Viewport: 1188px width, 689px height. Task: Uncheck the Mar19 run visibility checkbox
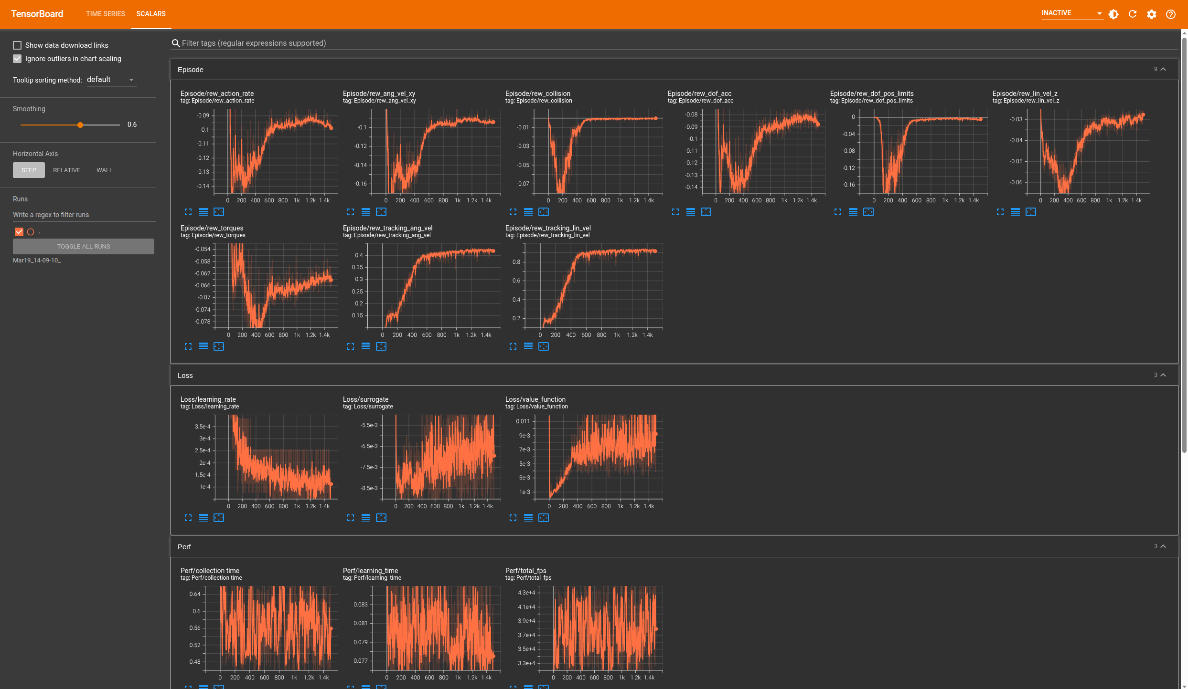click(x=19, y=232)
